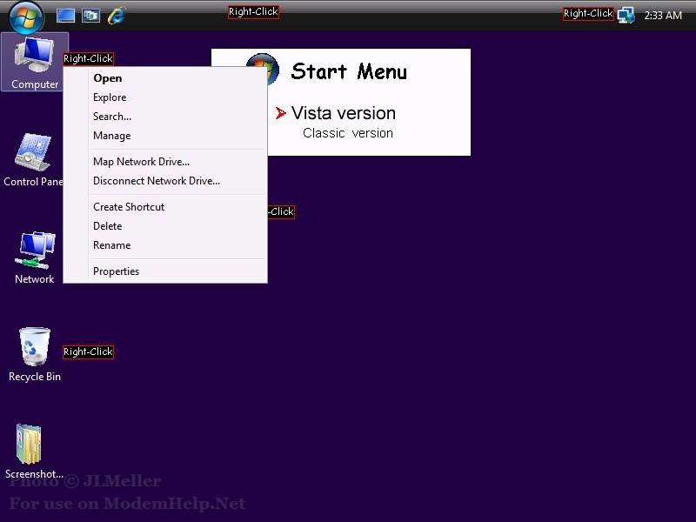Select the Control Panel desktop icon
Image resolution: width=696 pixels, height=522 pixels.
[x=33, y=160]
